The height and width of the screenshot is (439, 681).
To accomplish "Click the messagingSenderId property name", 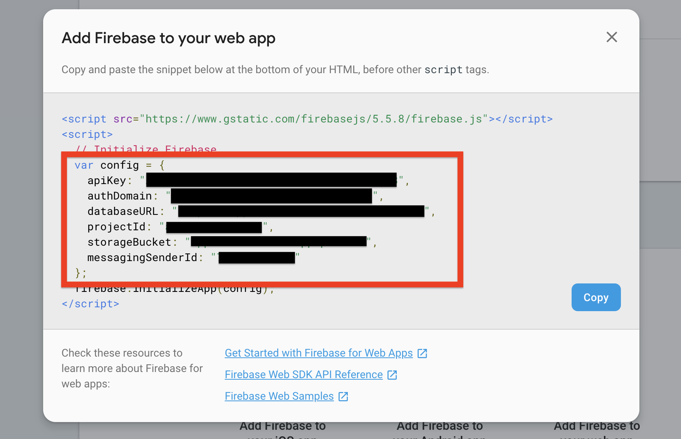I will click(x=142, y=258).
